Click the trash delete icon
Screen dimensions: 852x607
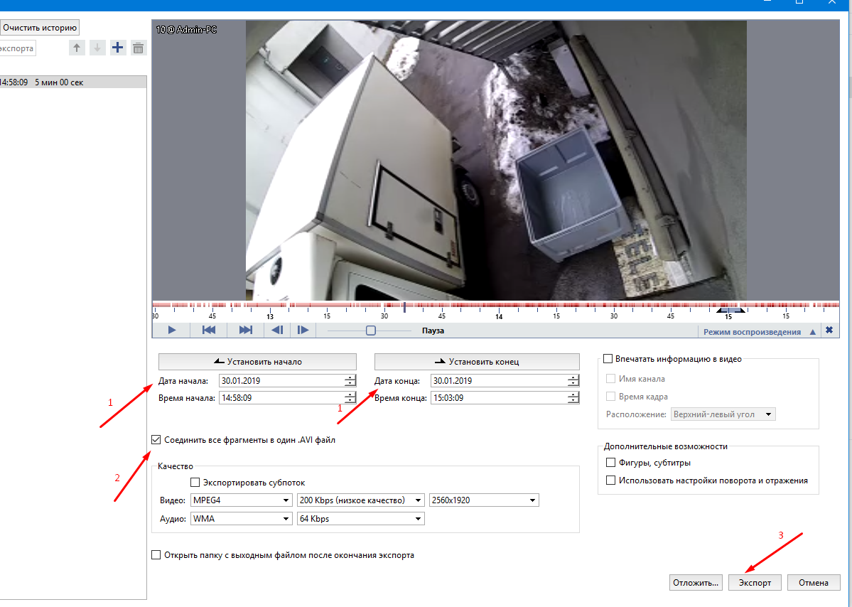(139, 48)
